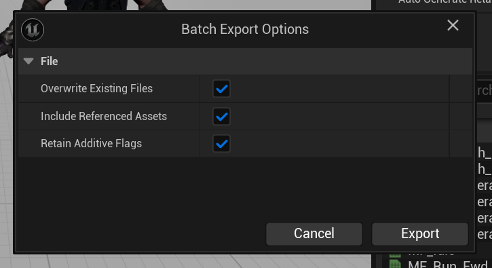Toggle Include Referenced Assets checkbox
Image resolution: width=492 pixels, height=268 pixels.
221,117
